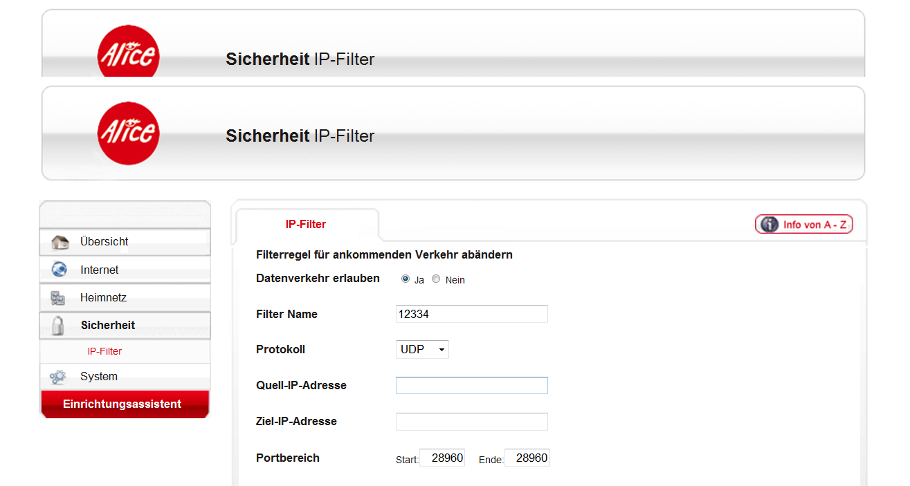Open the IP-Filter tab
The width and height of the screenshot is (910, 486).
point(306,225)
